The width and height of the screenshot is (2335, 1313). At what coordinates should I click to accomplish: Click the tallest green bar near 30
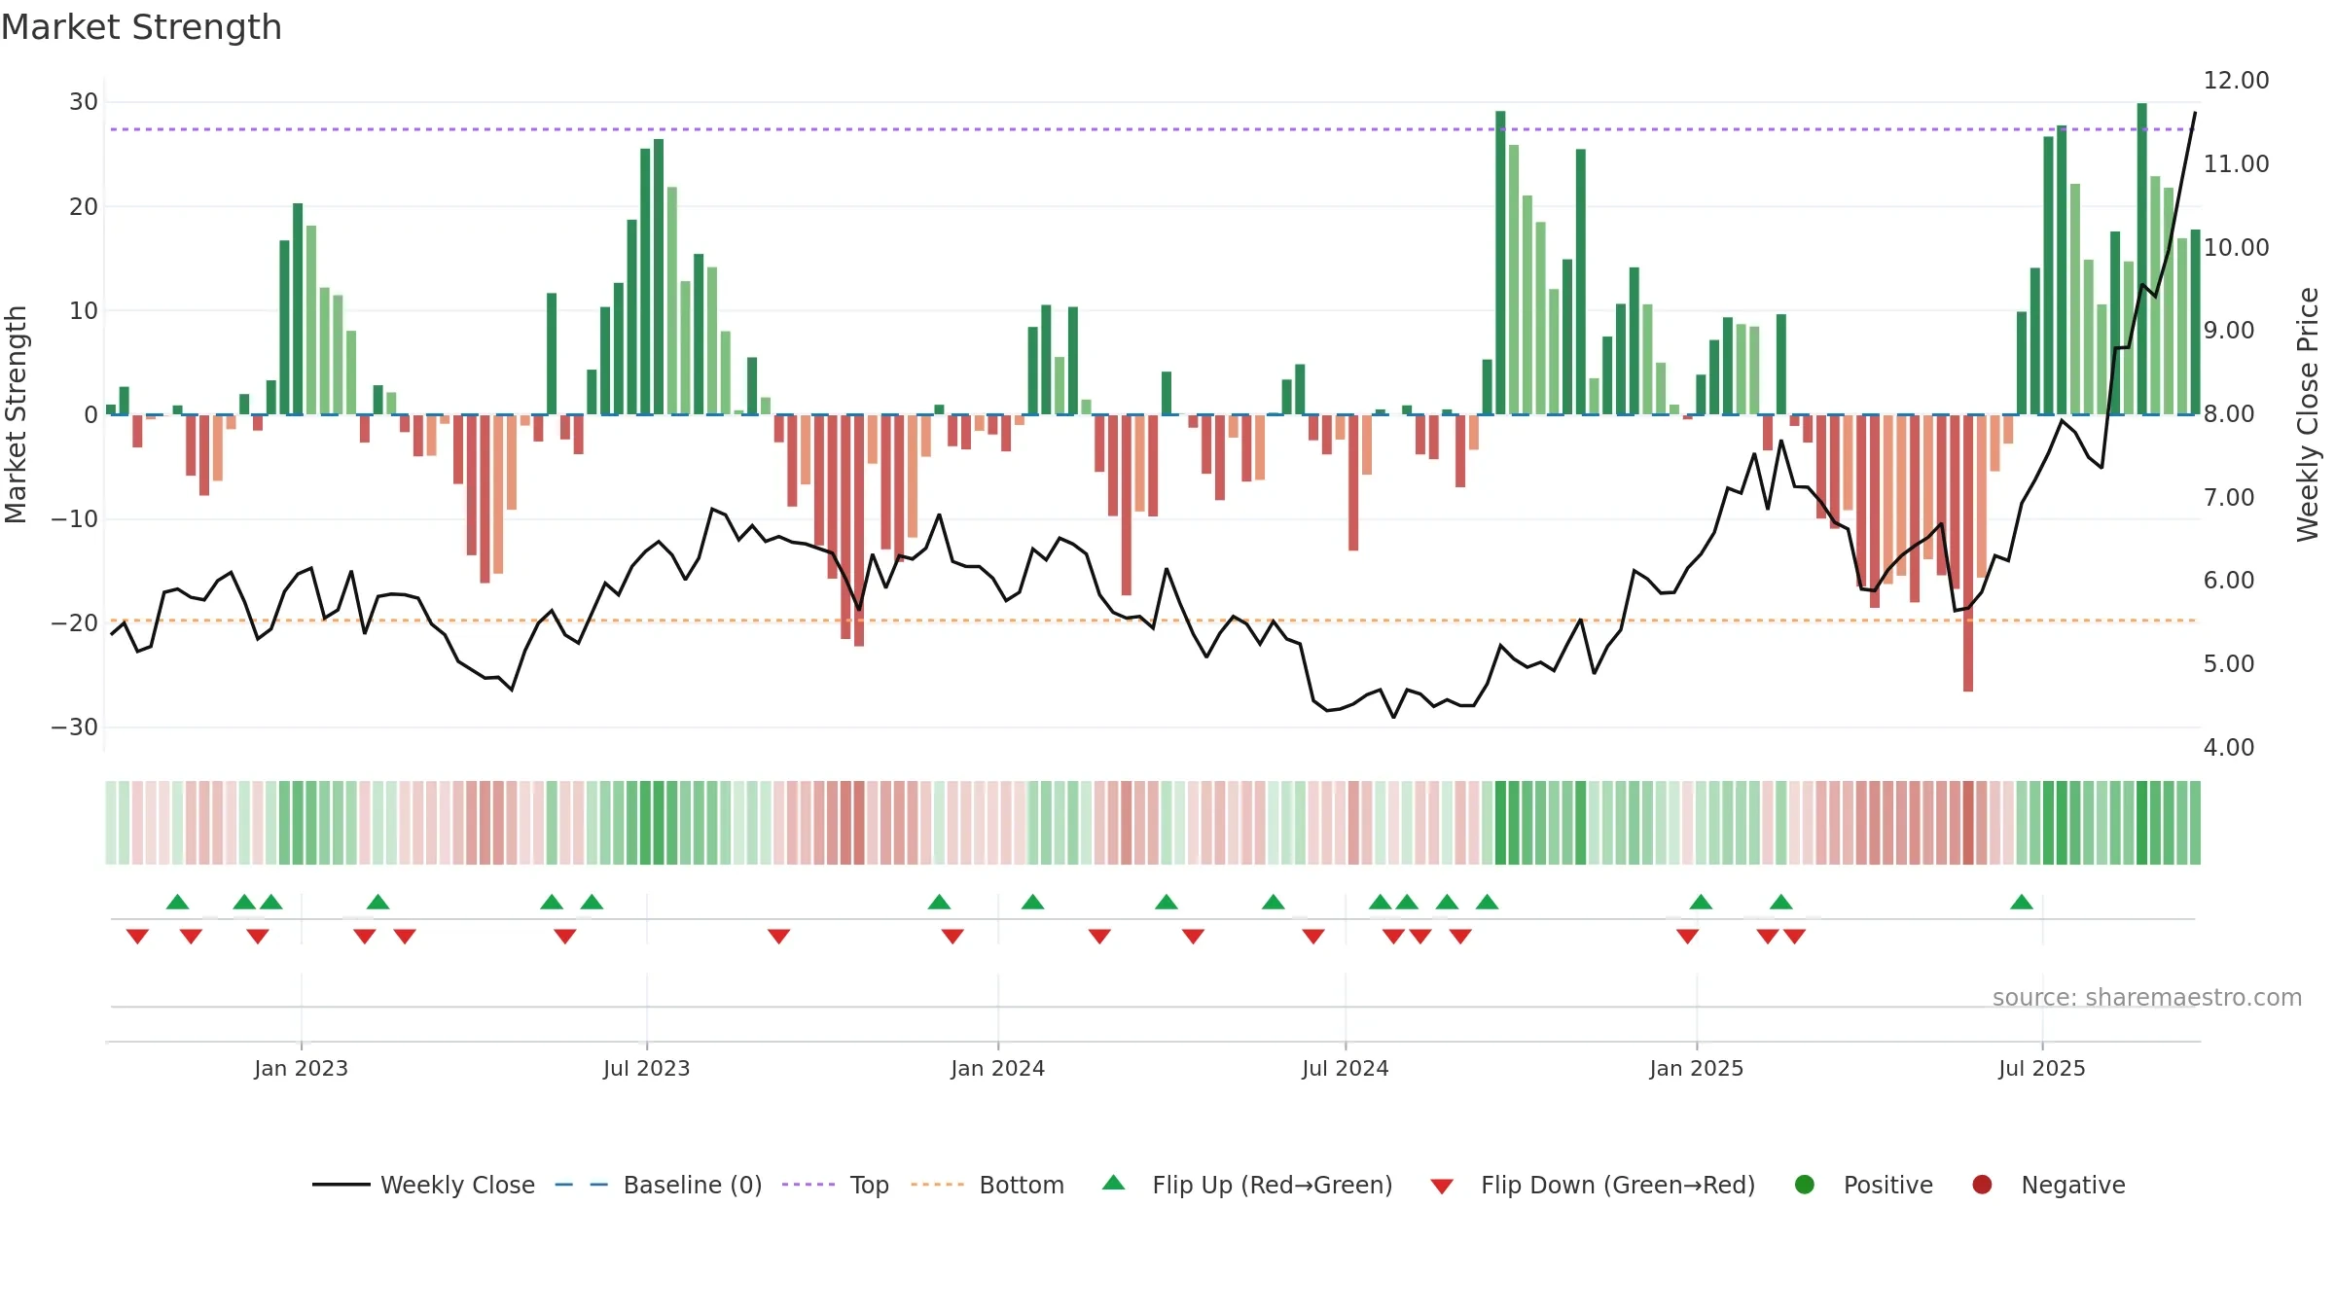pos(2142,259)
